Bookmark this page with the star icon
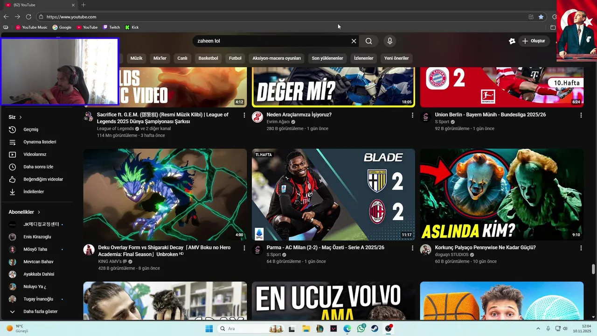 tap(541, 17)
